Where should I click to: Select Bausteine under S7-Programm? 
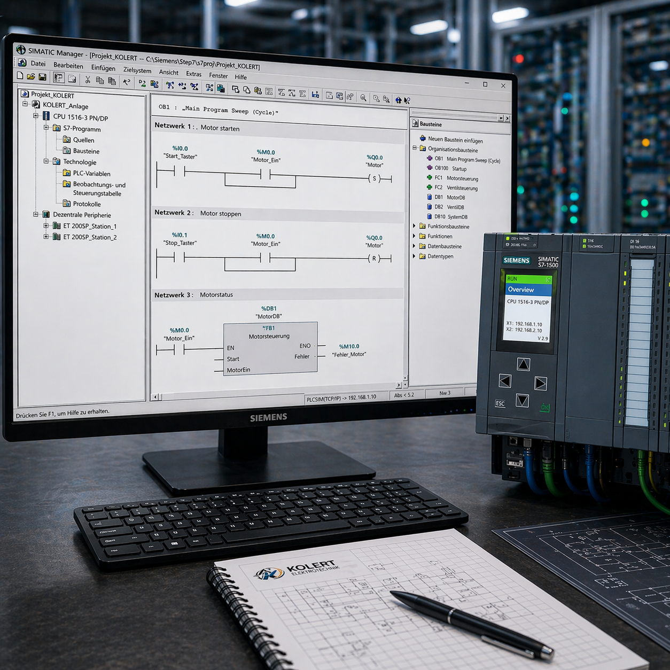pyautogui.click(x=87, y=151)
